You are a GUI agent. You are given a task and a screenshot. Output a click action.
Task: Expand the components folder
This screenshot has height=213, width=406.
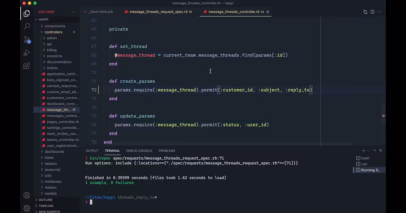55,26
